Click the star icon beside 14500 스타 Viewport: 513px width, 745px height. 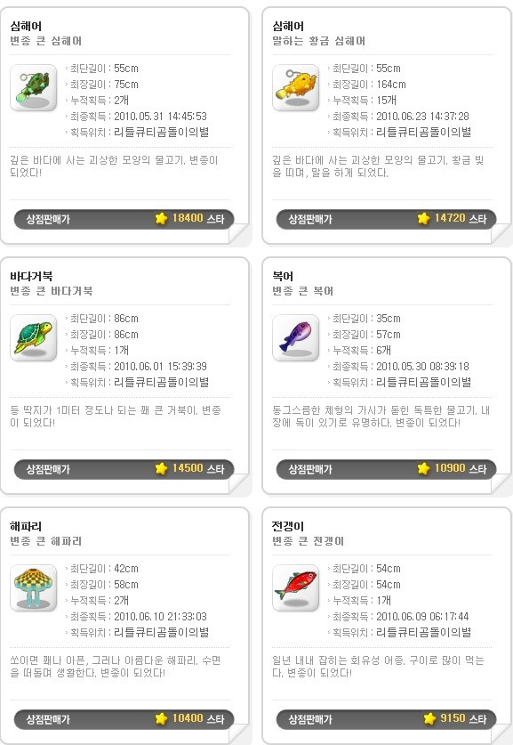tap(161, 468)
